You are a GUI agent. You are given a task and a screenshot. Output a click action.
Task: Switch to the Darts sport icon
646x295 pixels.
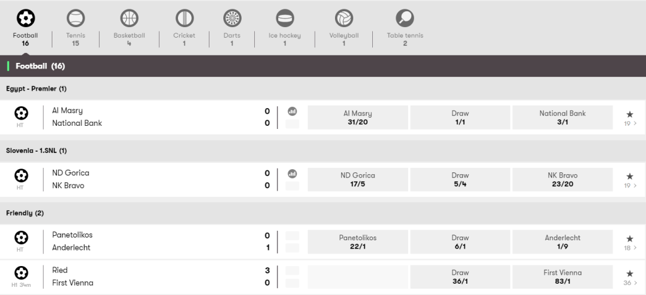pyautogui.click(x=232, y=18)
